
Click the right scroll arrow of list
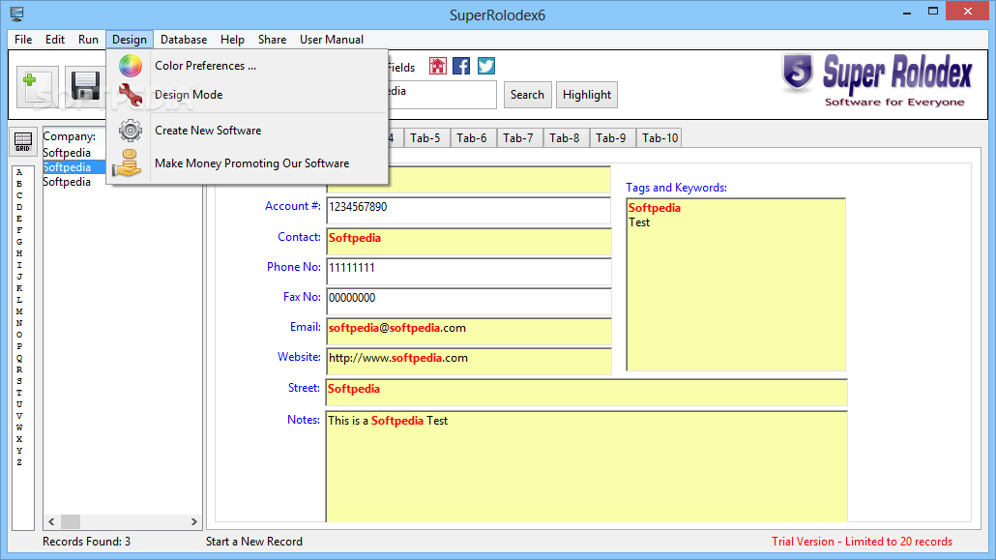193,522
